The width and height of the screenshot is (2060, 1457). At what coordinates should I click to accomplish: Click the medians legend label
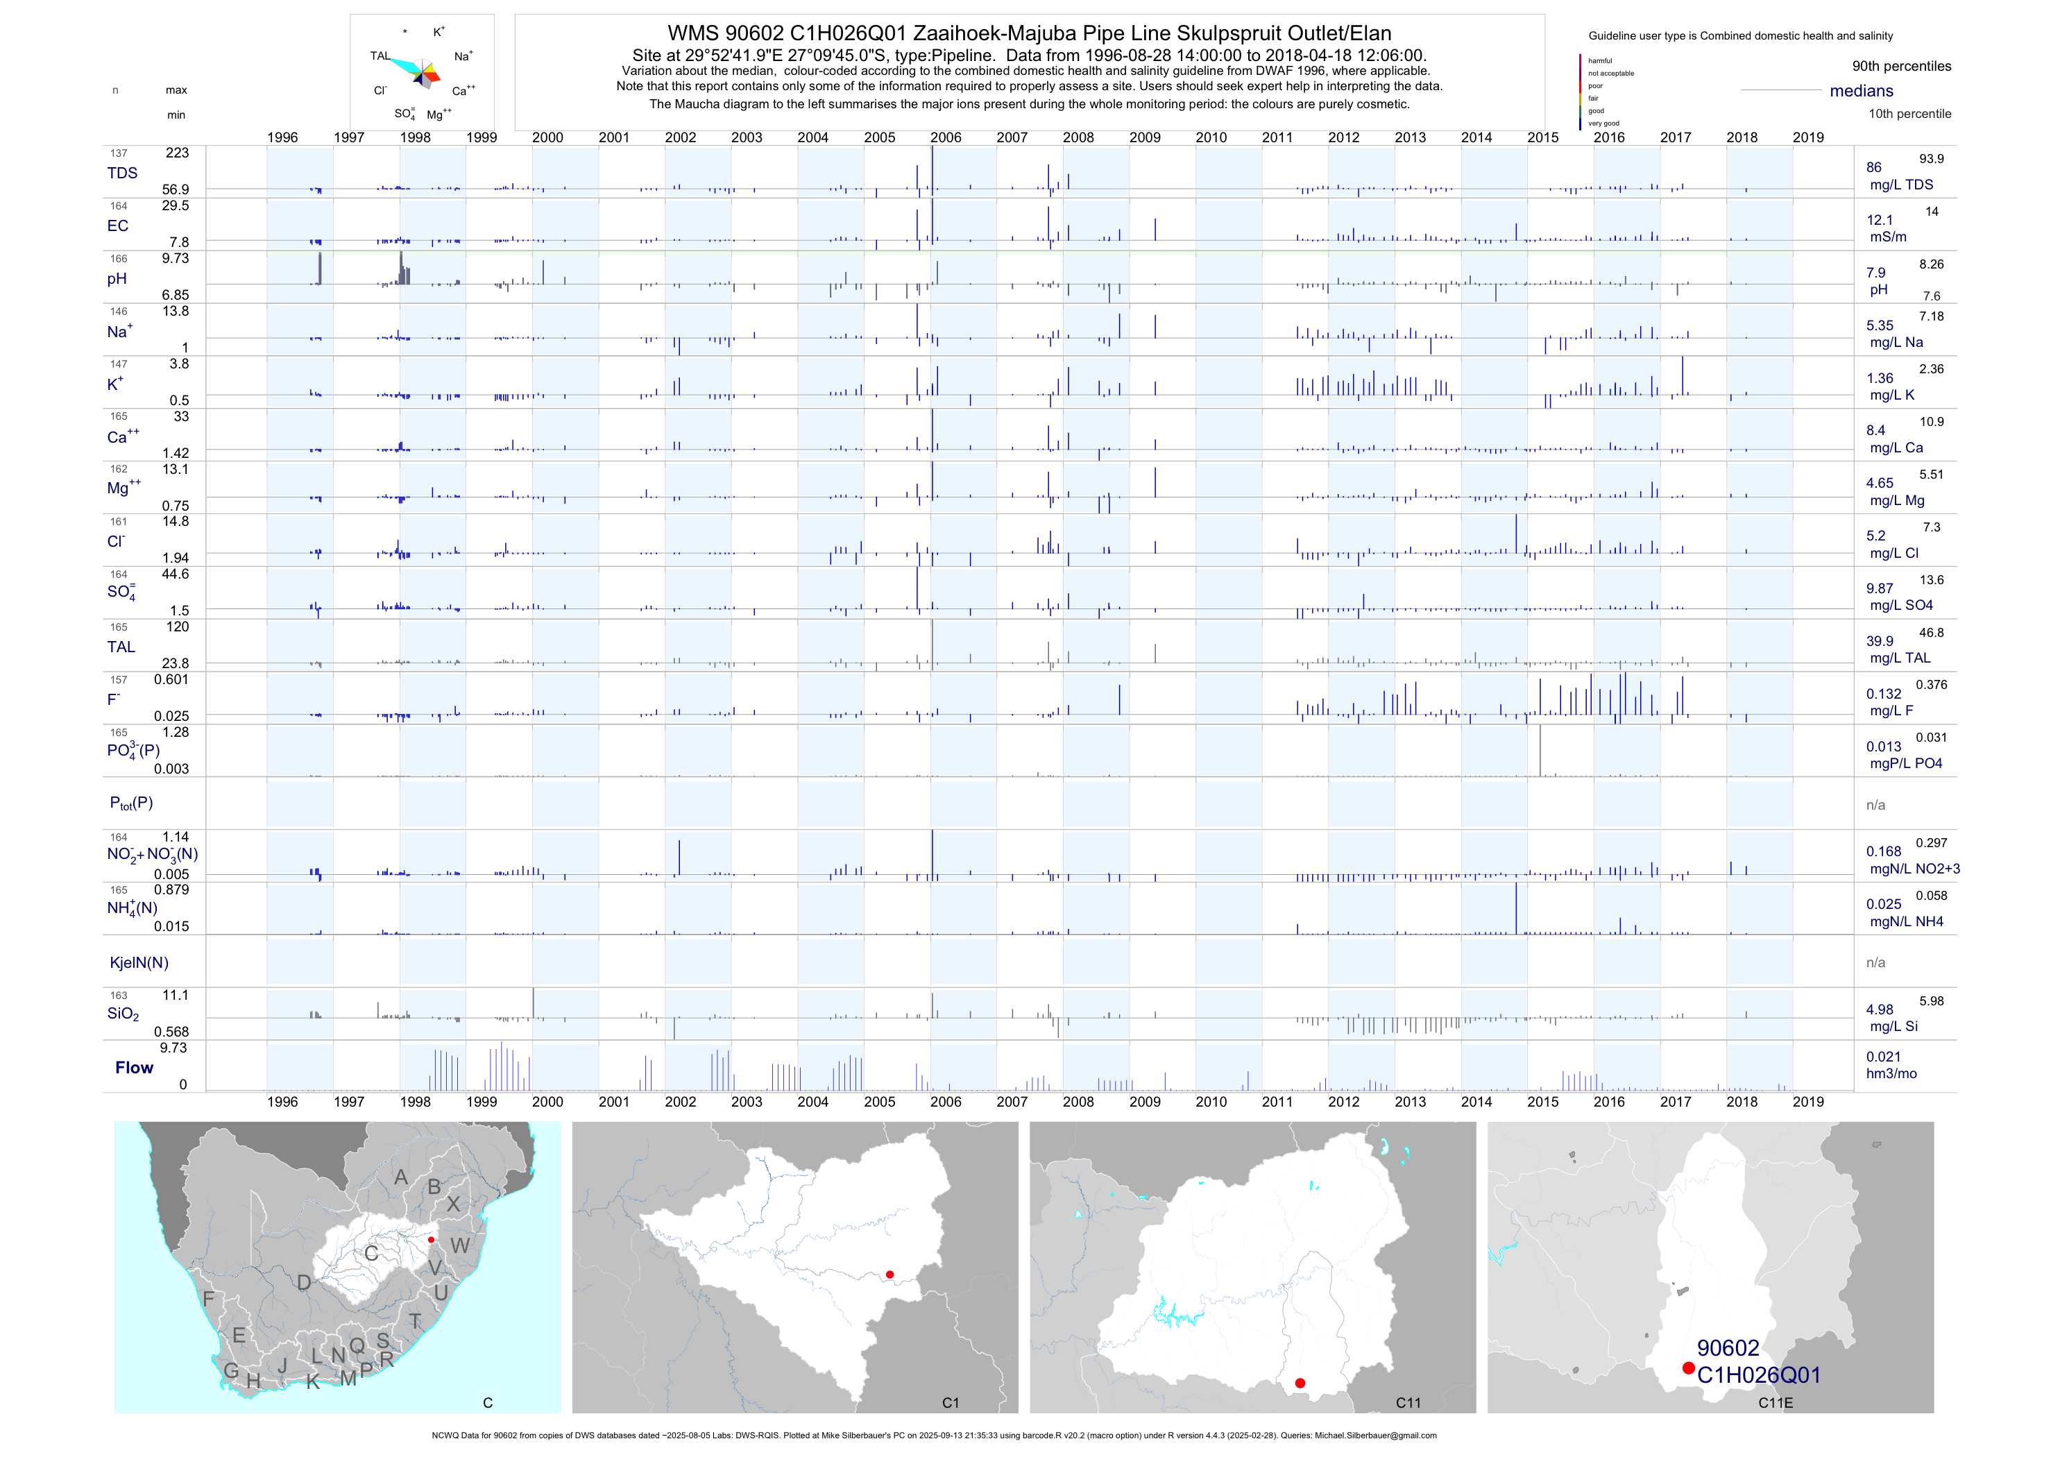1861,91
